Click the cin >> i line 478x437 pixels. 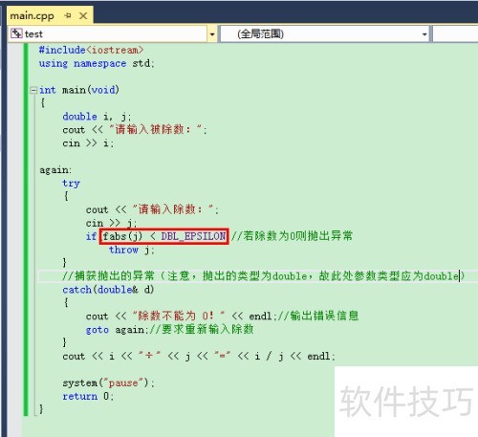88,143
